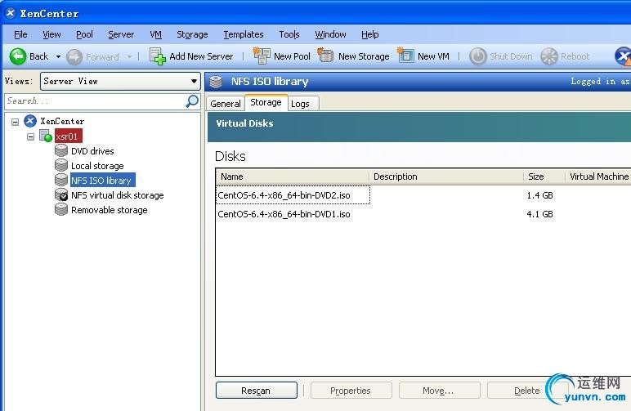Select xsr01 server in tree
Image resolution: width=631 pixels, height=411 pixels.
tap(69, 136)
